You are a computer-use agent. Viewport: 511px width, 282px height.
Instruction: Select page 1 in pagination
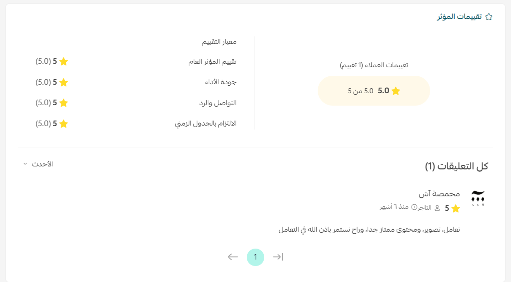click(x=256, y=257)
